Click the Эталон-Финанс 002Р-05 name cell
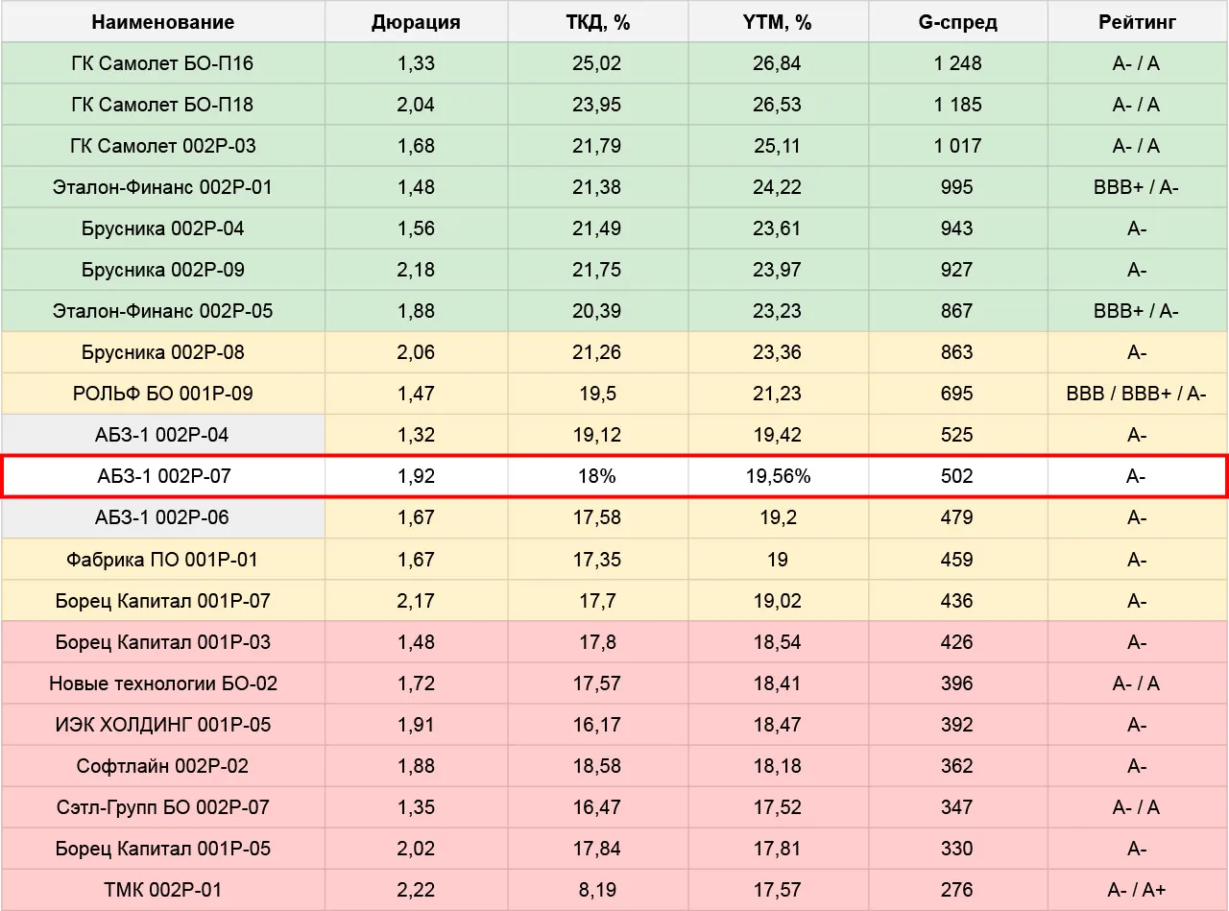Viewport: 1229px width, 911px height. pyautogui.click(x=163, y=311)
